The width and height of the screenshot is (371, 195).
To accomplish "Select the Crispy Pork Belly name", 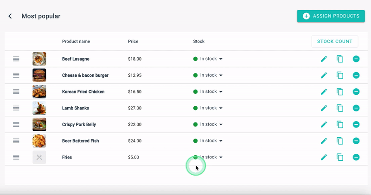I will (79, 124).
